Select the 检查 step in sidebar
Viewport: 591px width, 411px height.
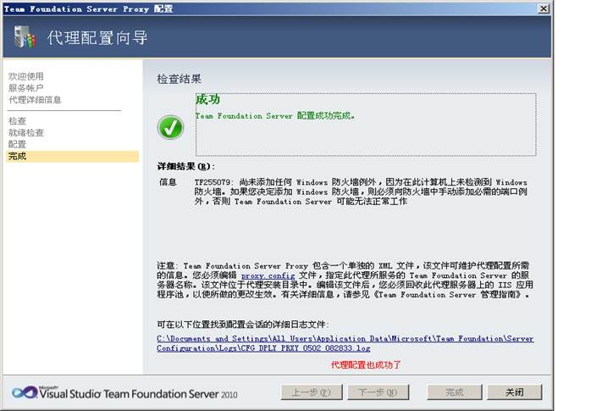tap(17, 121)
